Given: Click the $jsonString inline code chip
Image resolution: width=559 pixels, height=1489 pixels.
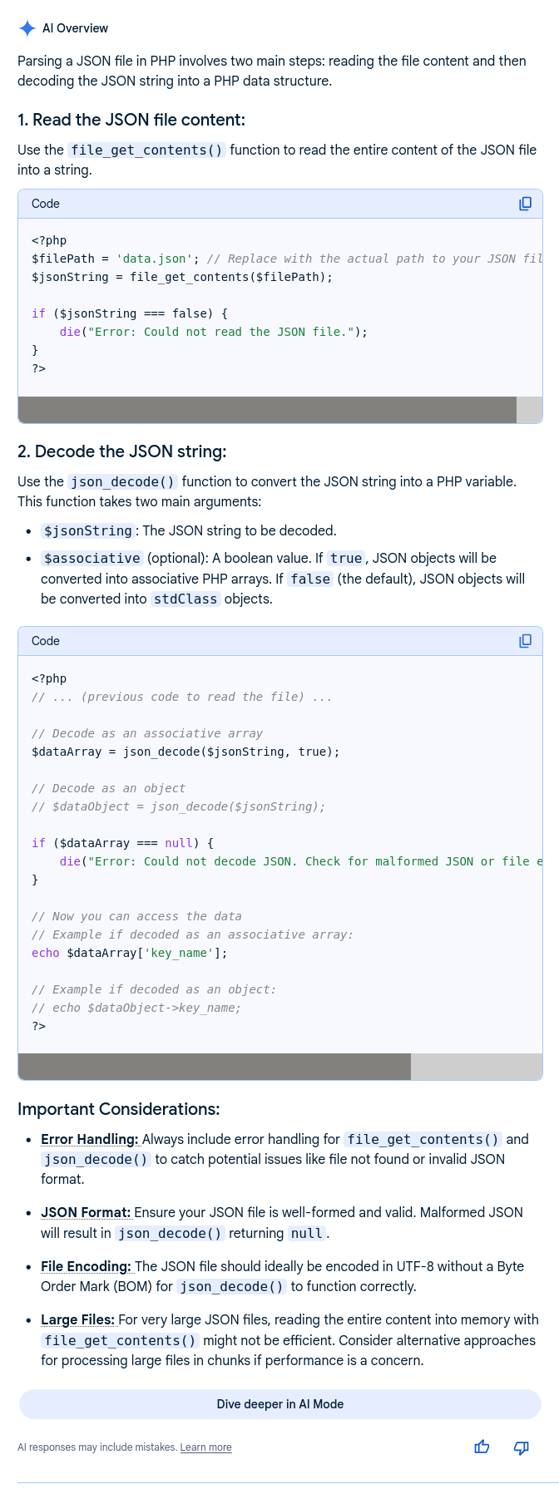Looking at the screenshot, I should coord(87,530).
